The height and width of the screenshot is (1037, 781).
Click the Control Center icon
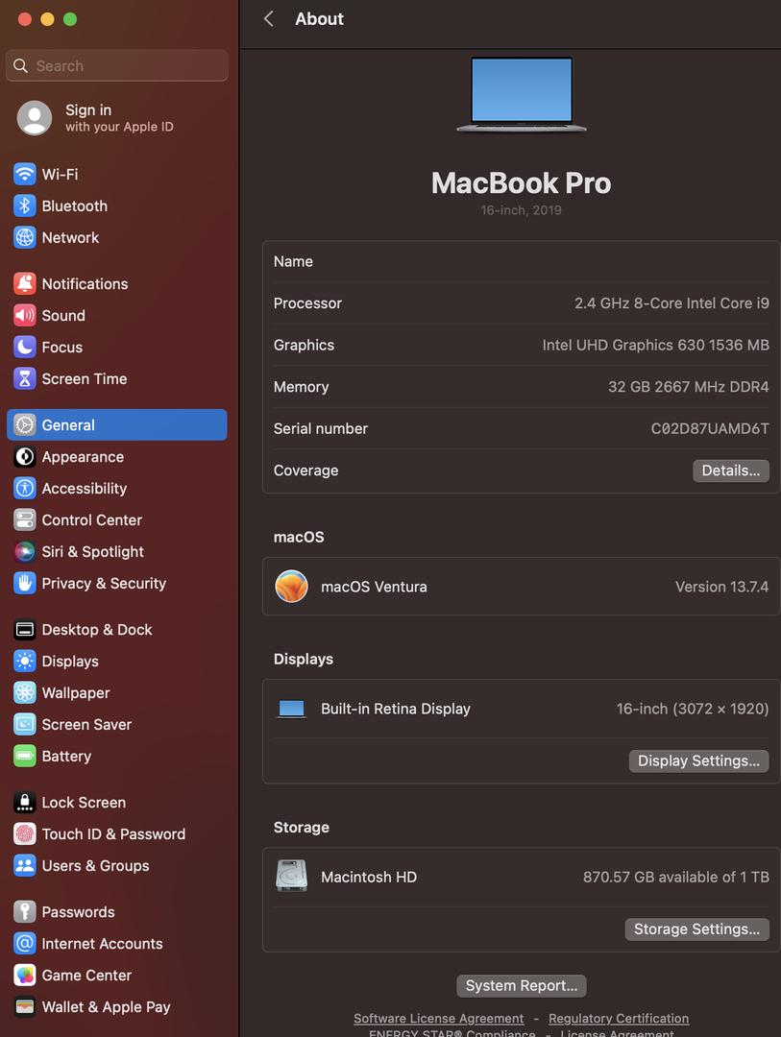click(x=24, y=519)
